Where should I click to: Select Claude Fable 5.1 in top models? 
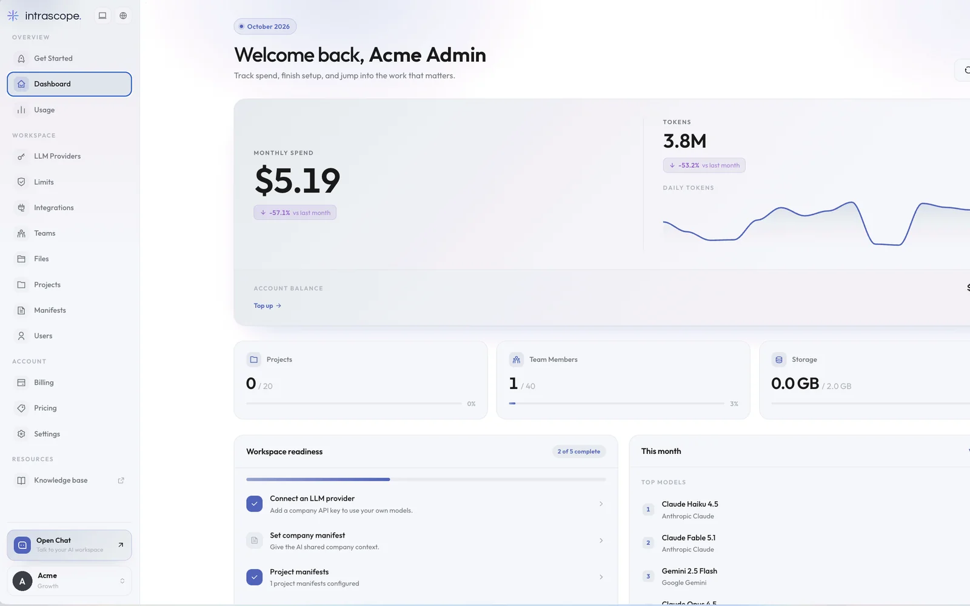(x=689, y=538)
